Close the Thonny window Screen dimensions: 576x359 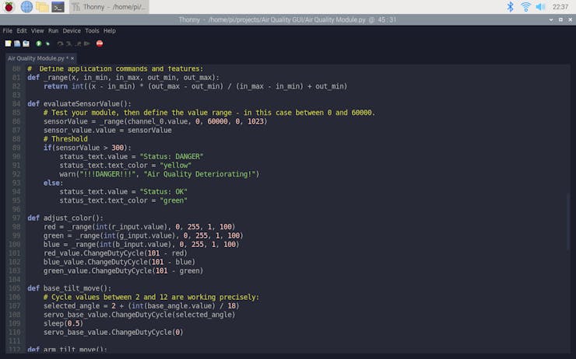pyautogui.click(x=570, y=19)
